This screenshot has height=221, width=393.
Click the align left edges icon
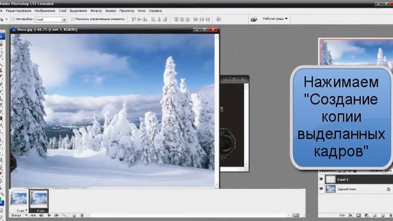pyautogui.click(x=153, y=19)
